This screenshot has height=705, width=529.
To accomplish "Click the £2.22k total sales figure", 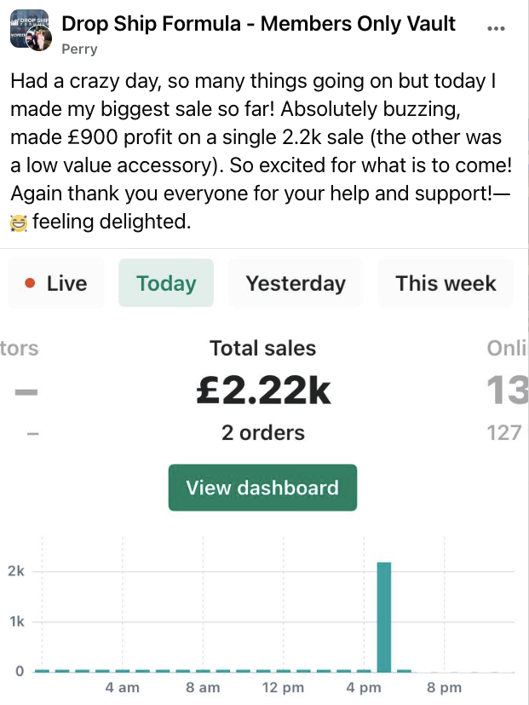I will (263, 390).
